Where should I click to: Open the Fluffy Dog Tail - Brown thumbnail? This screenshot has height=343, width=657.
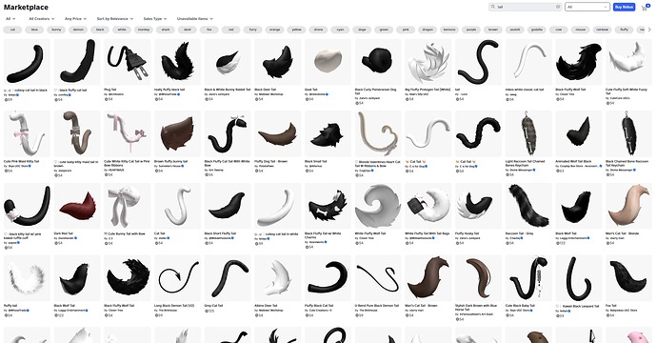(277, 133)
